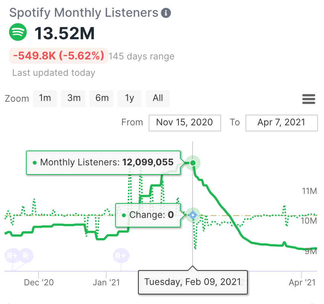The width and height of the screenshot is (324, 304).
Task: Click the red -549.8K (-5.62%) badge
Action: [59, 56]
